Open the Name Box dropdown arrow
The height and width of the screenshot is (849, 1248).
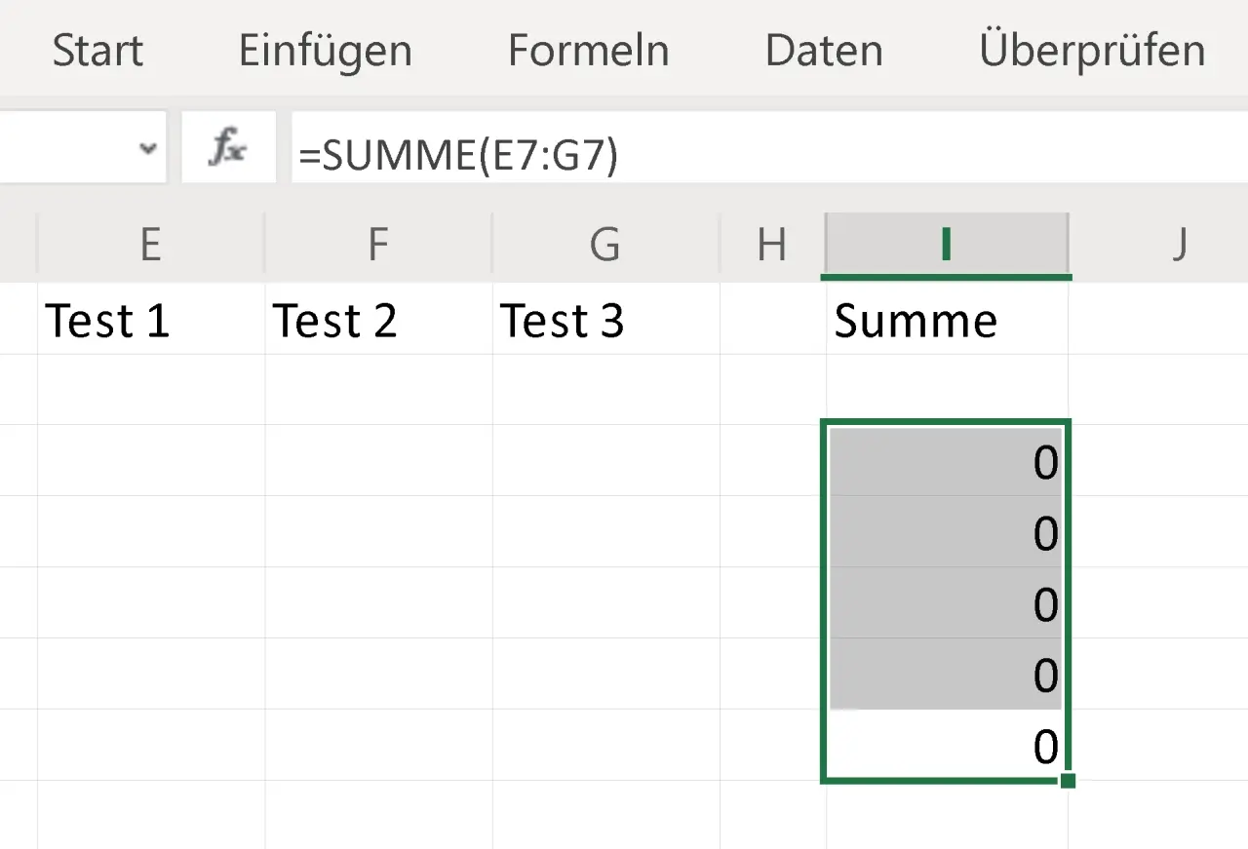click(x=148, y=147)
